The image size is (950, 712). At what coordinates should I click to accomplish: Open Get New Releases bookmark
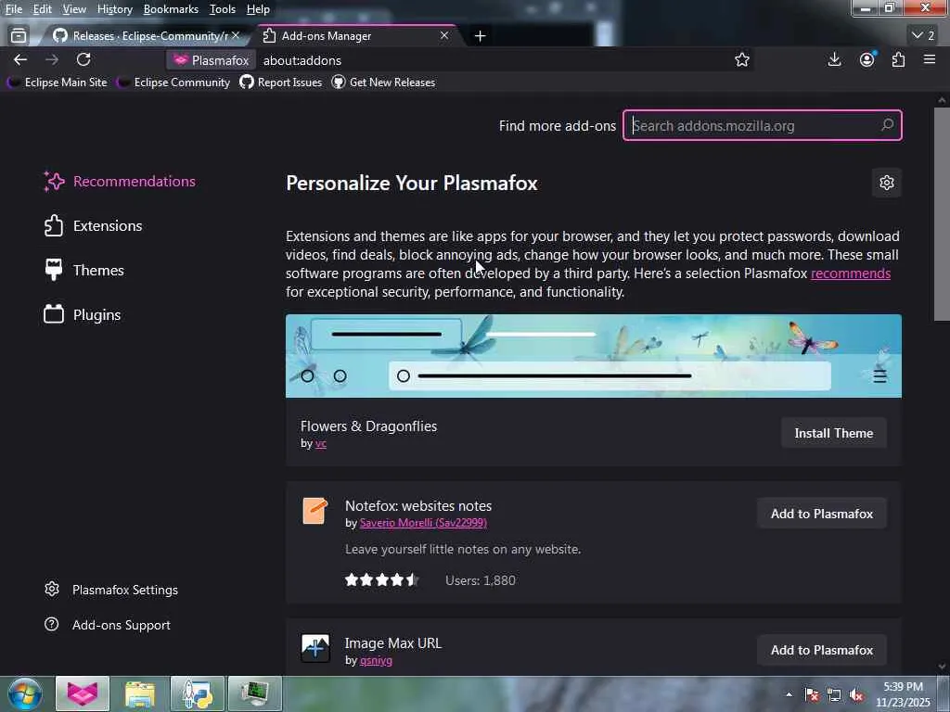click(x=383, y=83)
